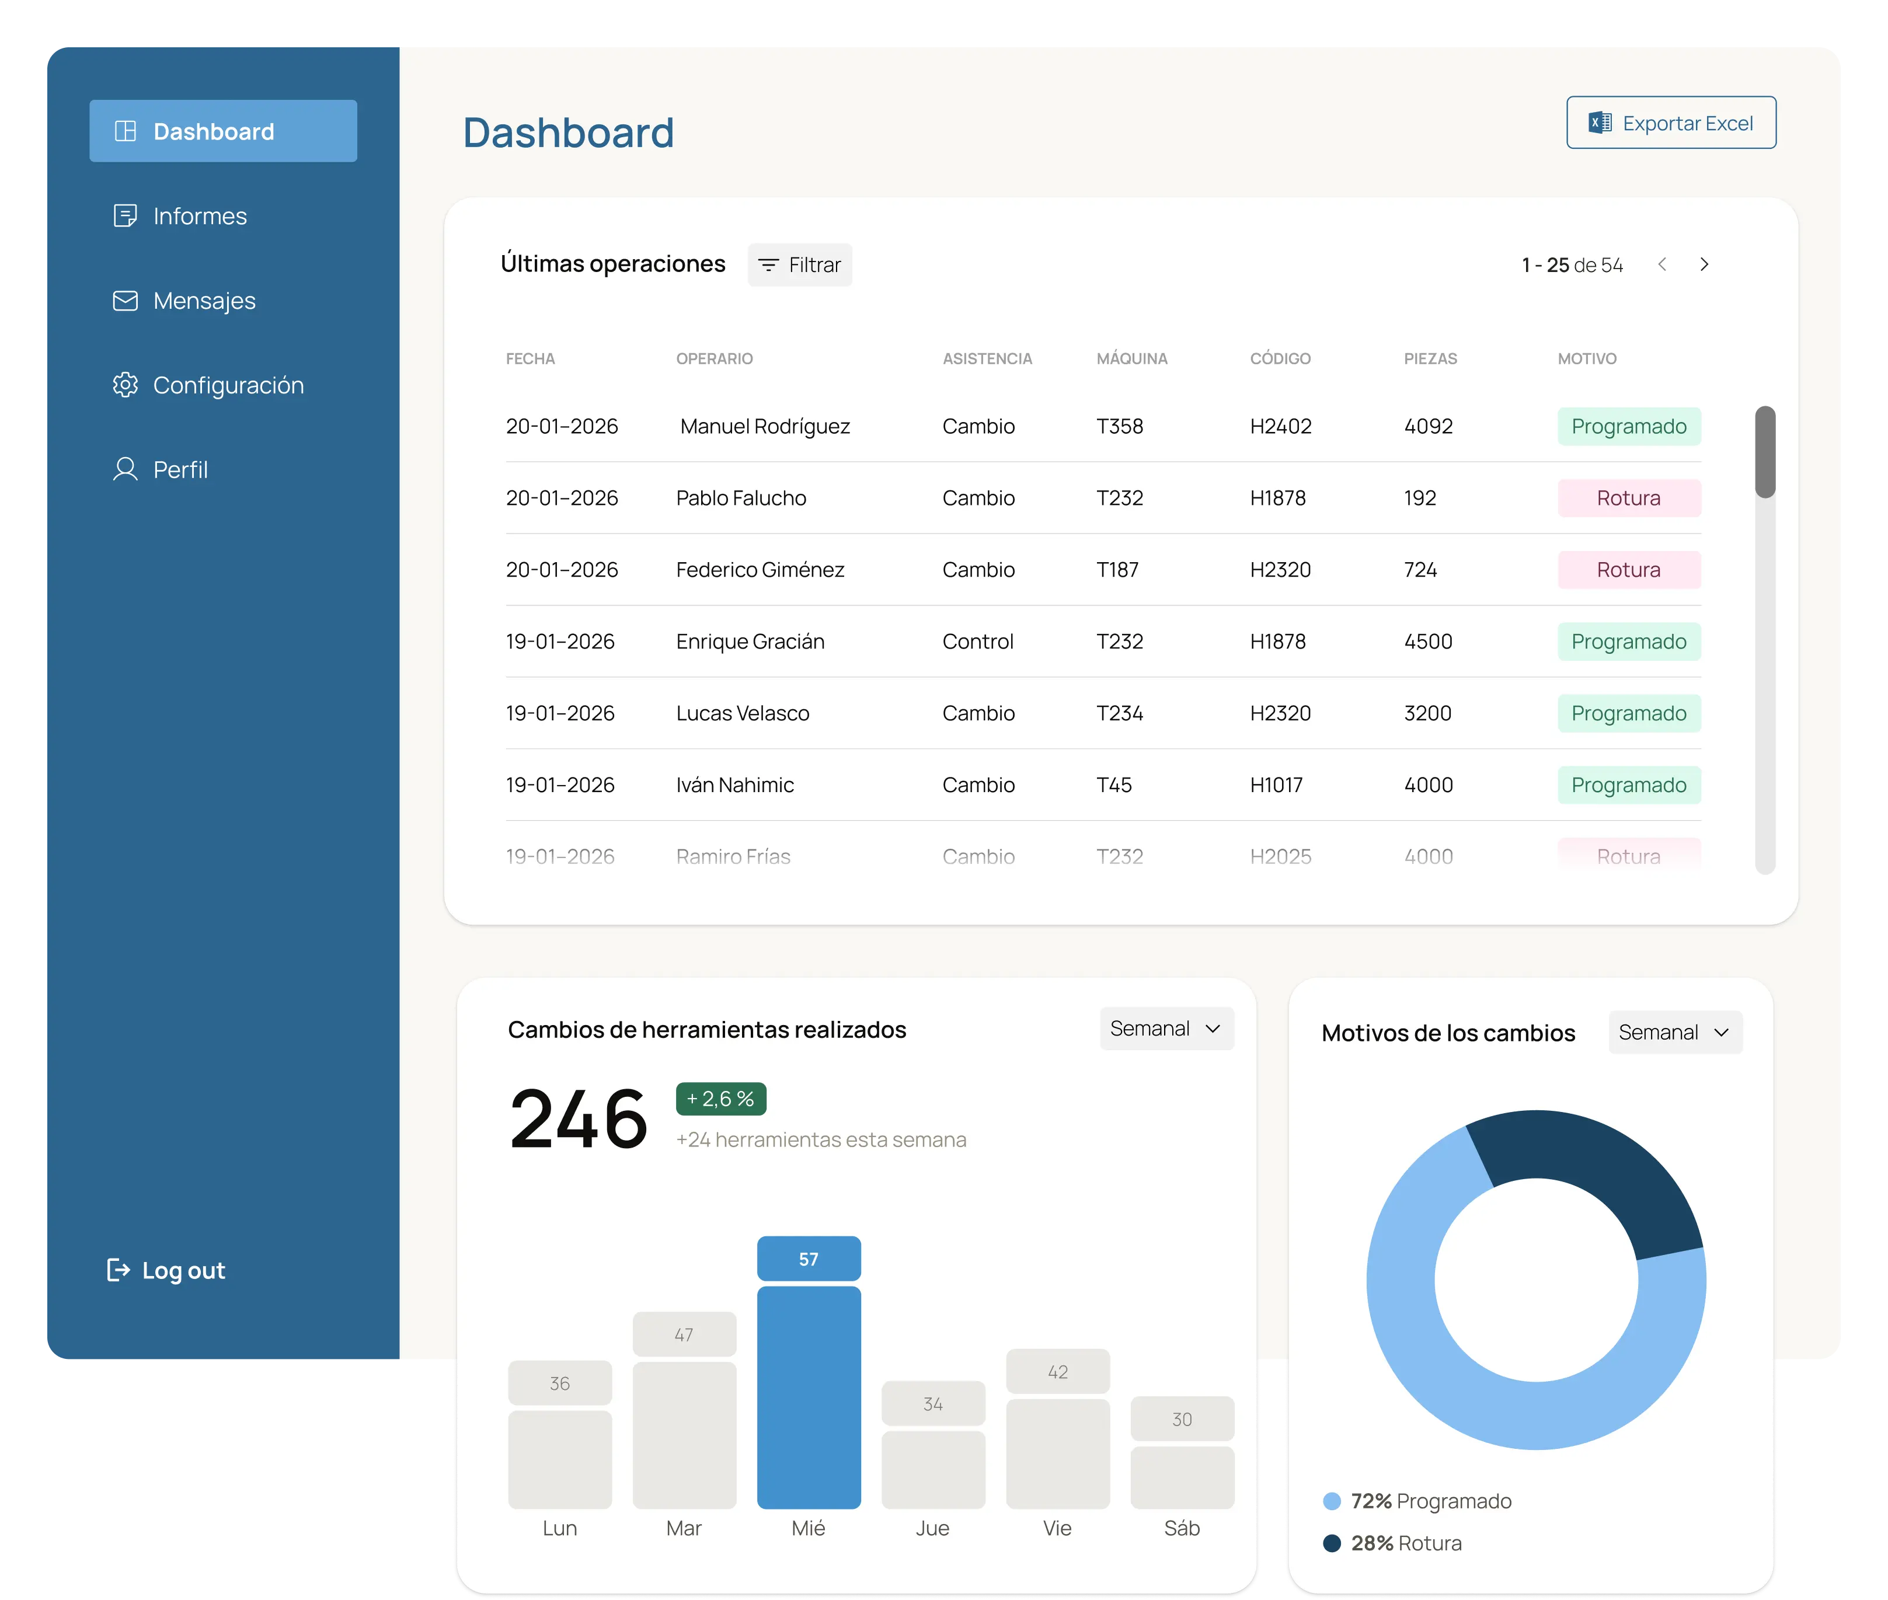Open the Mensajes menu item
The width and height of the screenshot is (1888, 1600).
[x=204, y=300]
